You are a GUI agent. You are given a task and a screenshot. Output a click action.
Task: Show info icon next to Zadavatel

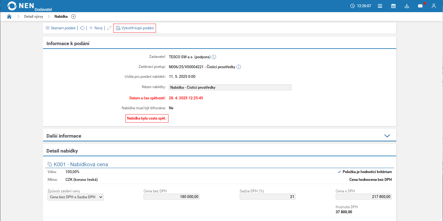214,57
